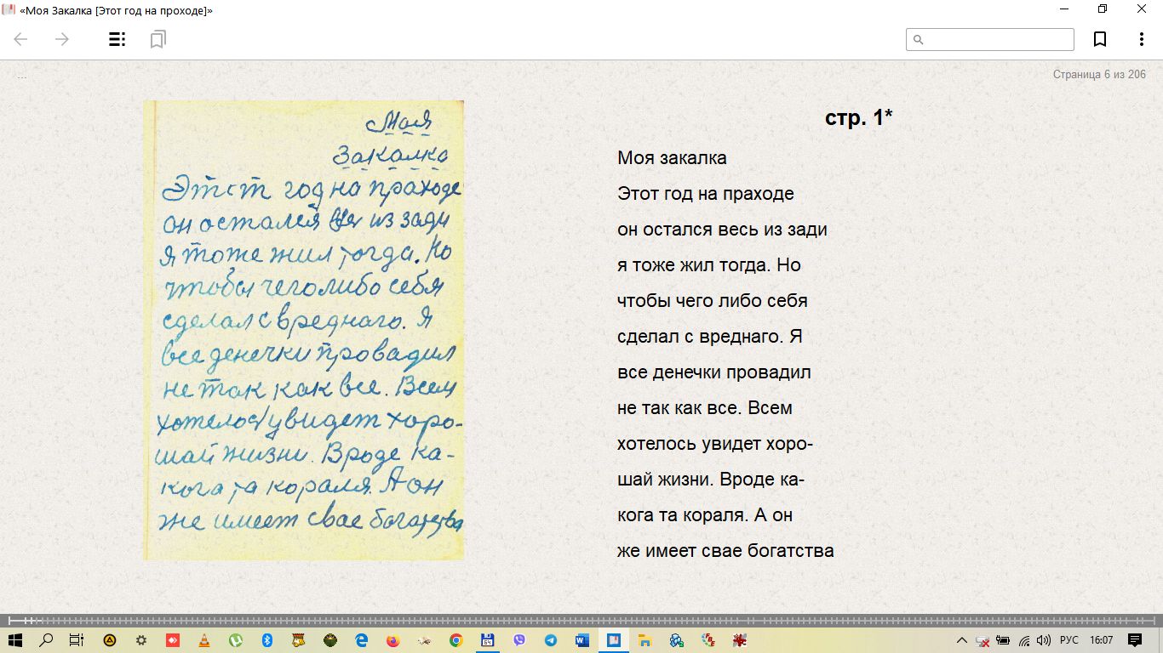This screenshot has height=653, width=1163.
Task: Click the book search field
Action: tap(990, 39)
